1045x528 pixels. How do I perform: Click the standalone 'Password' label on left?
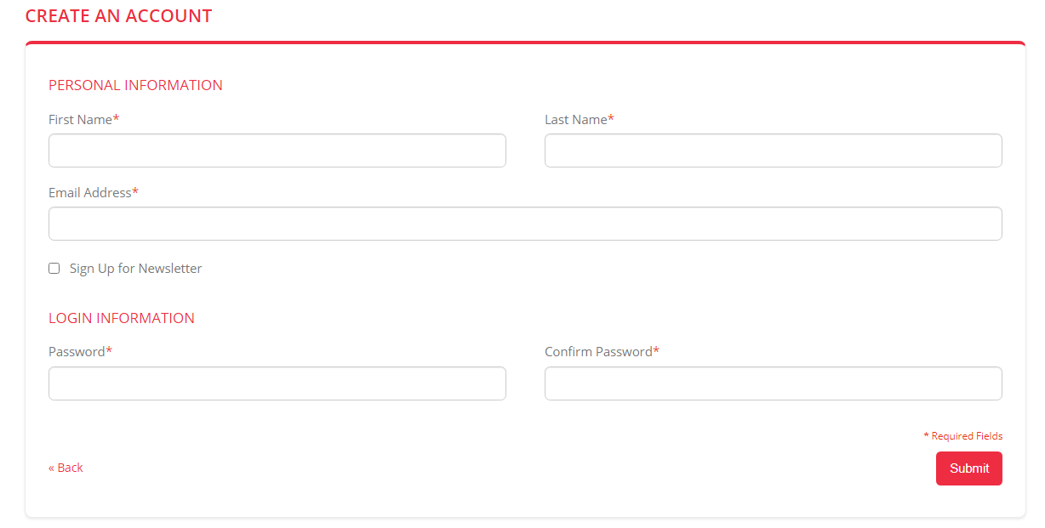tap(77, 352)
